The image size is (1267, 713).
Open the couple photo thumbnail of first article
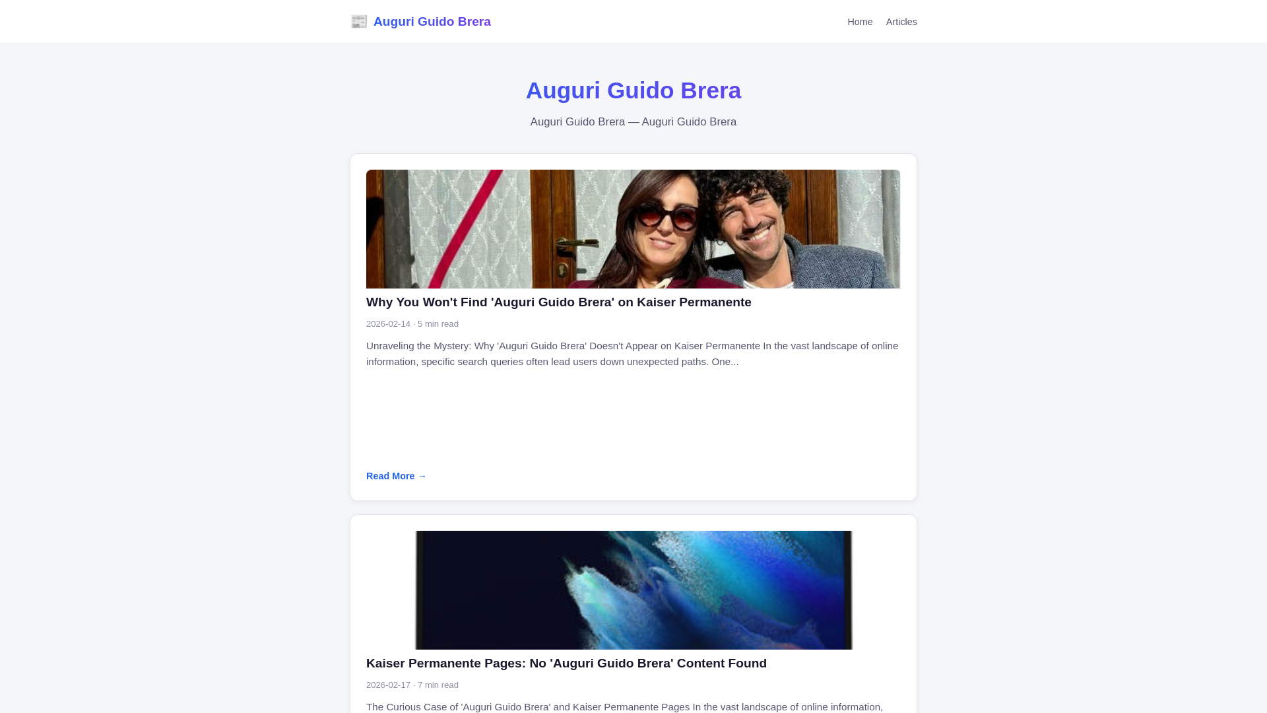633,229
